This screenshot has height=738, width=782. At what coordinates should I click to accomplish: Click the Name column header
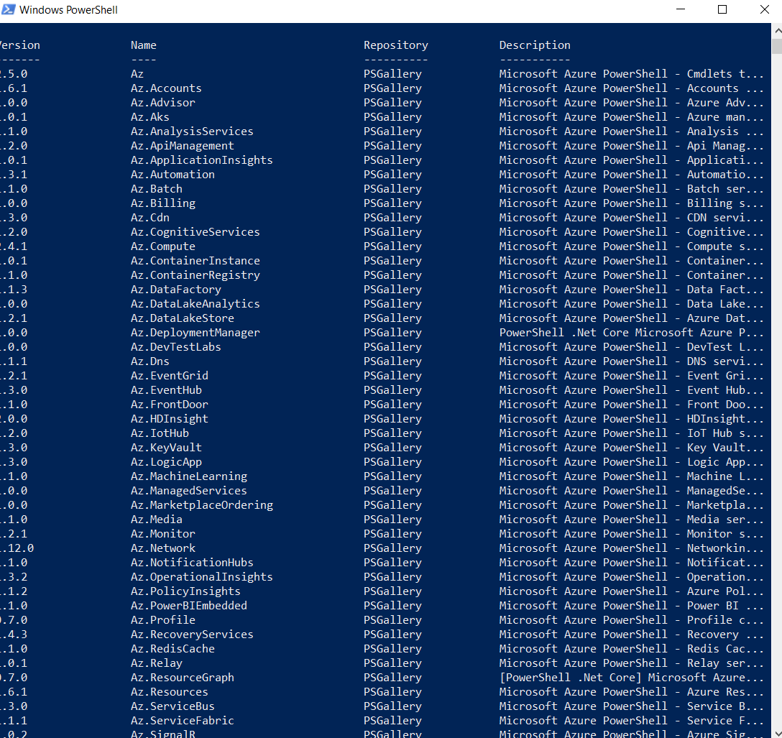click(x=143, y=45)
